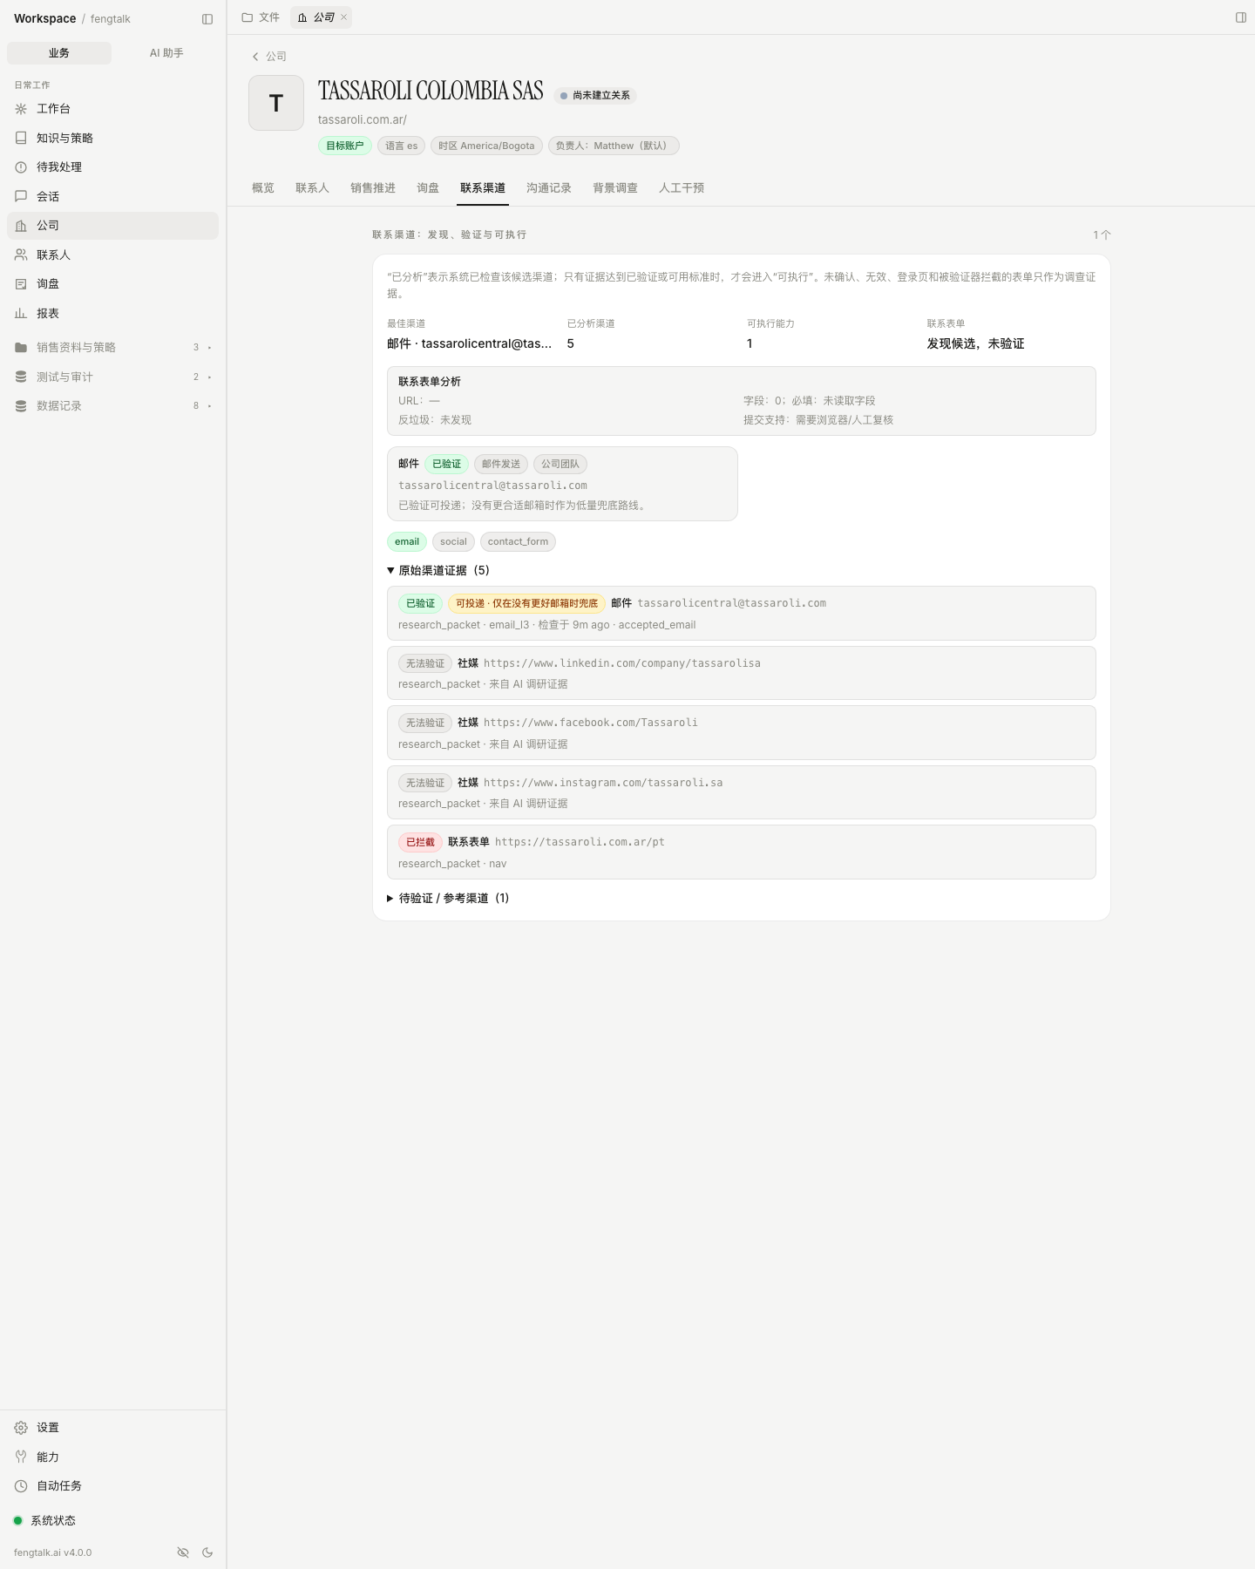
Task: Click the 最佳渠道 email value
Action: click(x=470, y=344)
